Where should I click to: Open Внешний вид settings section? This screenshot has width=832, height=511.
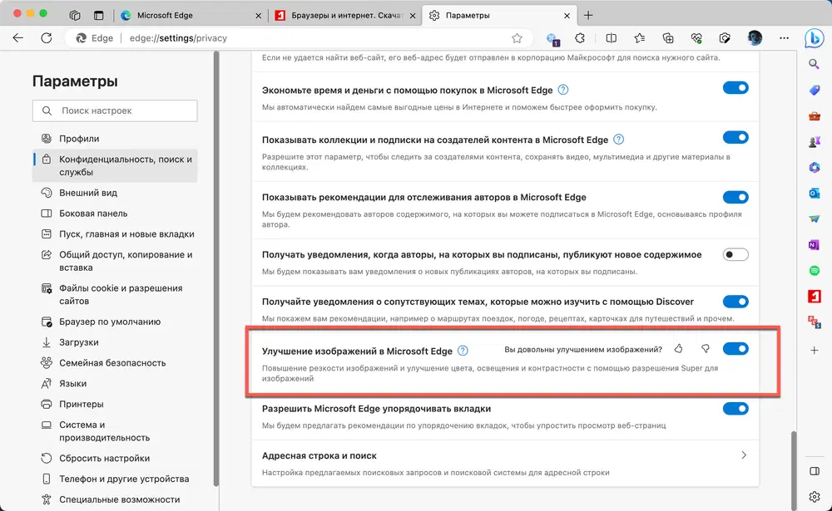115,193
